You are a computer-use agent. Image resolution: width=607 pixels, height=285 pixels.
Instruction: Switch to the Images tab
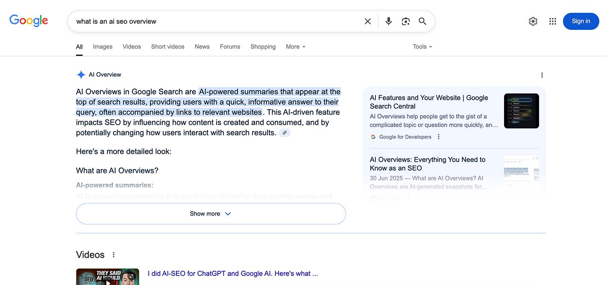pos(103,47)
